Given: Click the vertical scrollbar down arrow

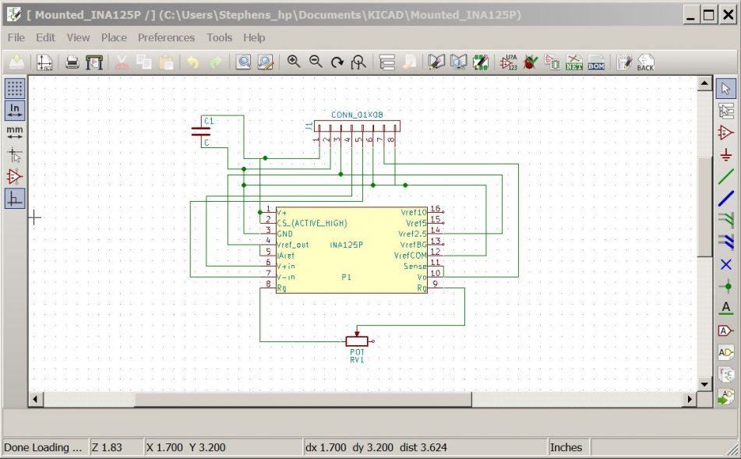Looking at the screenshot, I should (704, 383).
